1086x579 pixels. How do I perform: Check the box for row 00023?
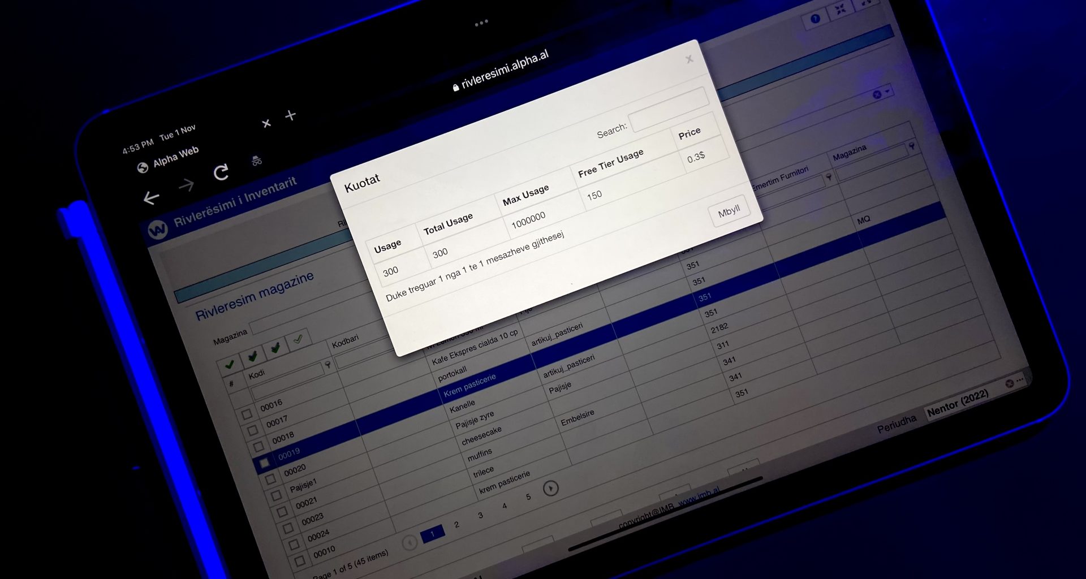(x=288, y=528)
